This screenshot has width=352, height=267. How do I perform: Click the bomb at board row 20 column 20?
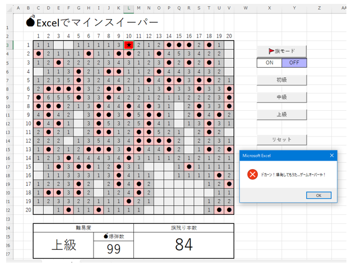click(229, 210)
